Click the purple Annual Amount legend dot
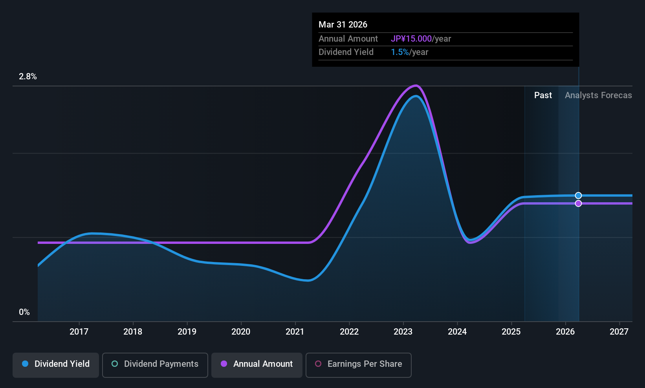The image size is (645, 388). (x=224, y=364)
